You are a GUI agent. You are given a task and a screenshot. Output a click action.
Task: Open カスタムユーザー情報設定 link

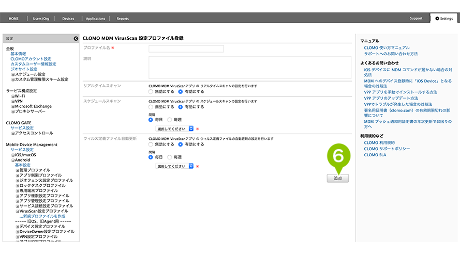click(33, 64)
